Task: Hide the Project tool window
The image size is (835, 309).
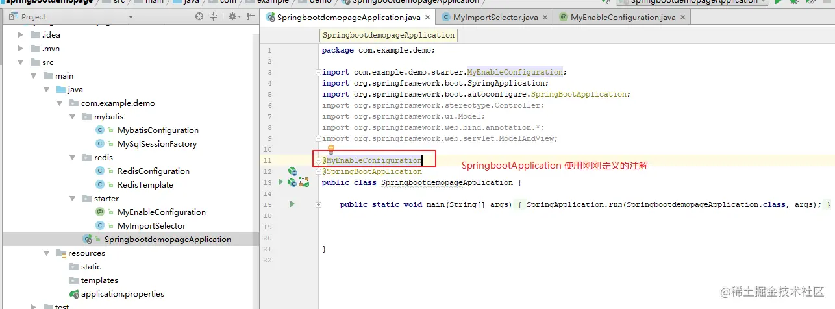Action: point(250,16)
